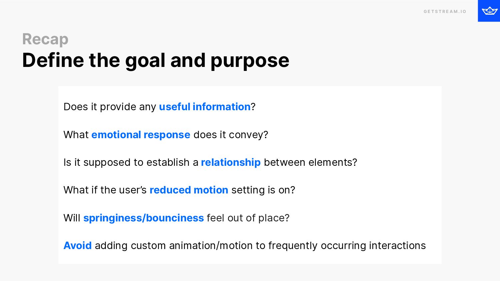Image resolution: width=500 pixels, height=281 pixels.
Task: Click the blue Avoid word
Action: (78, 246)
